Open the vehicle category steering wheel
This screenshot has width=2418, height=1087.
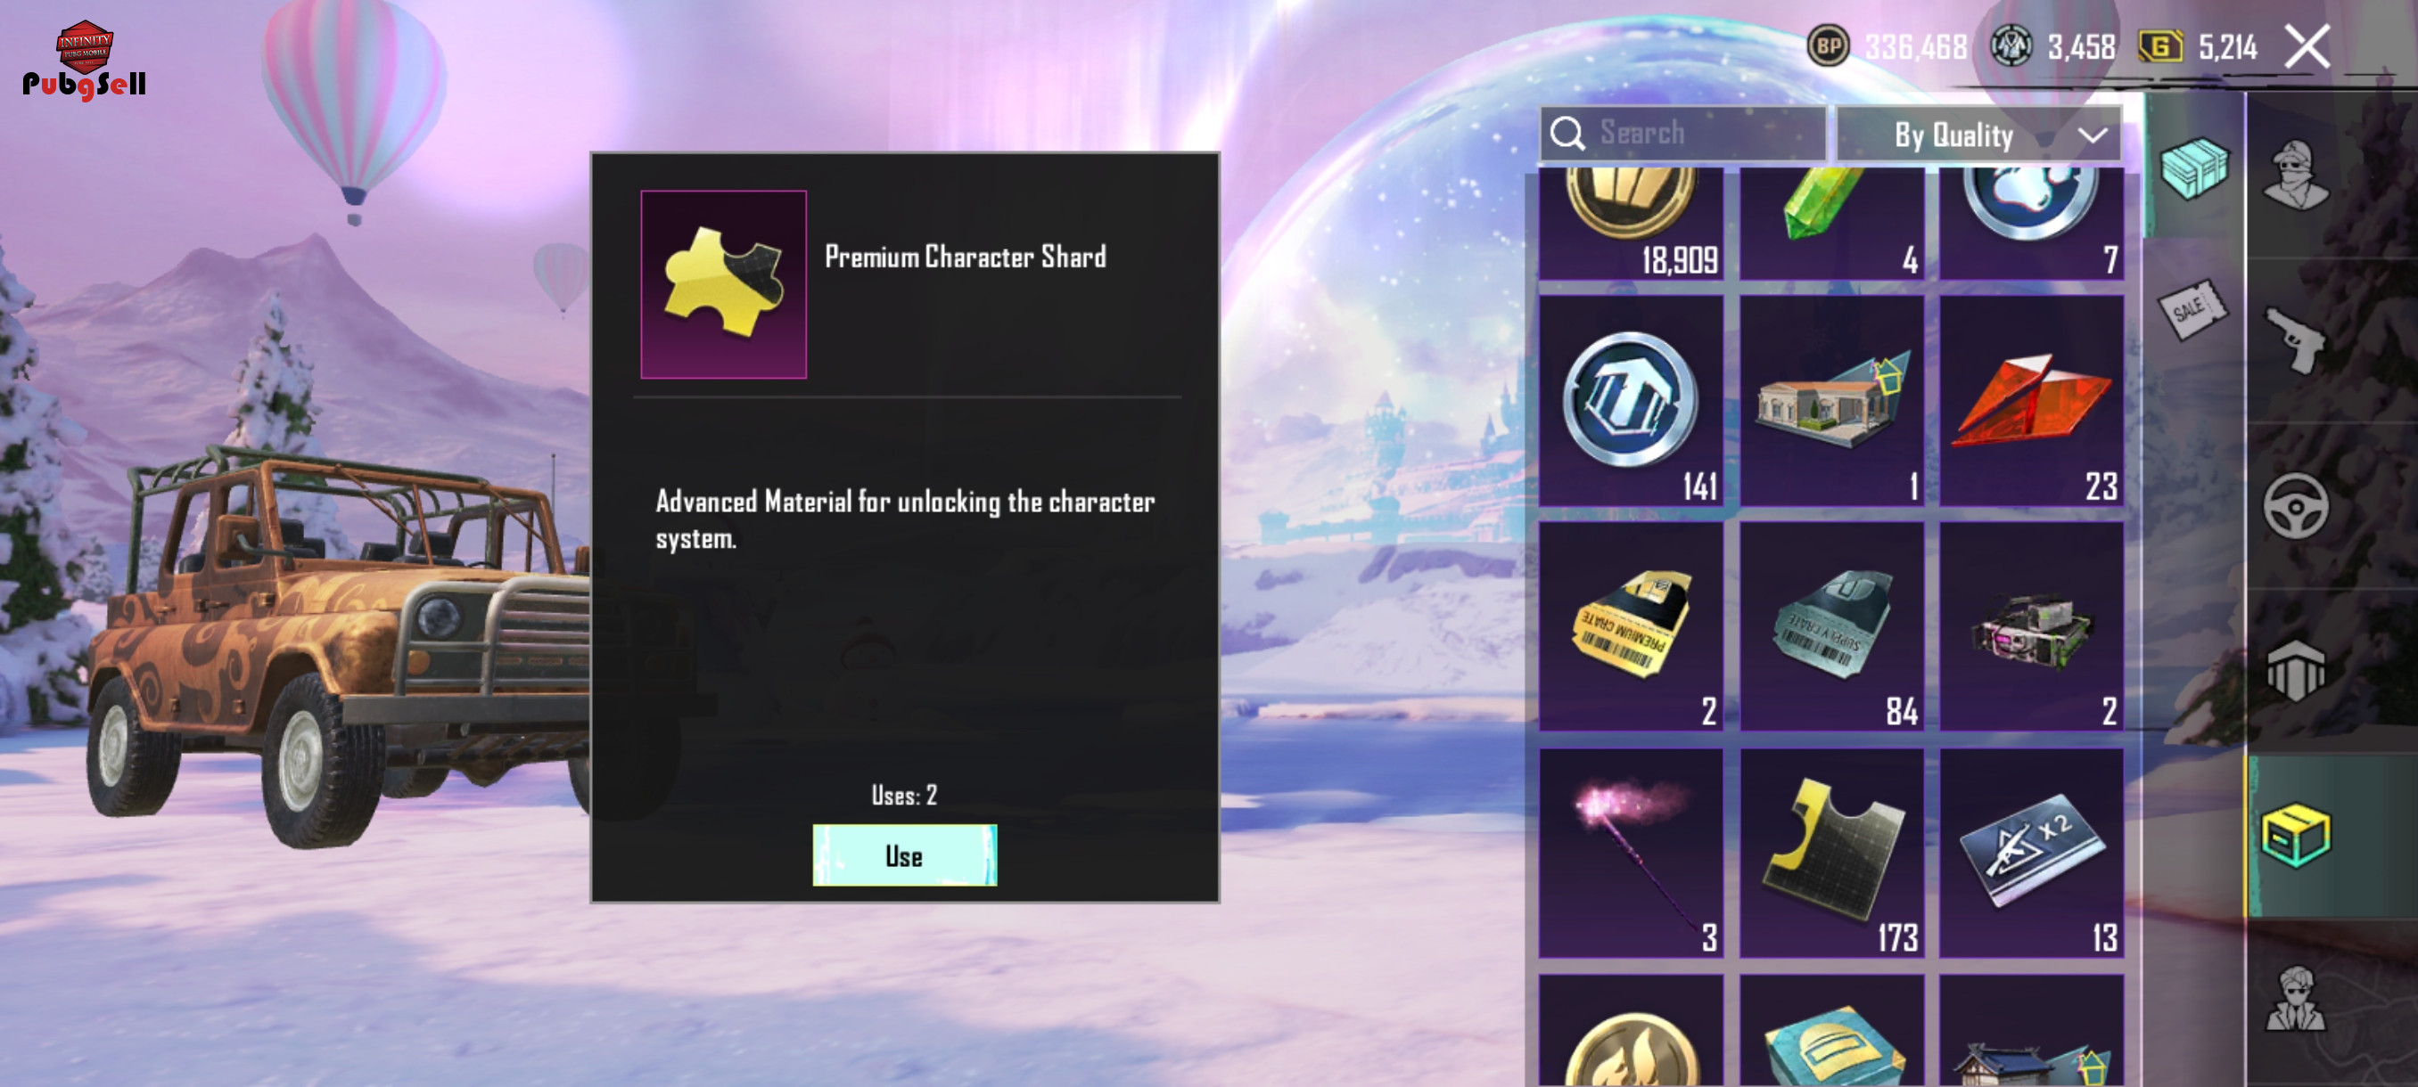(2295, 506)
